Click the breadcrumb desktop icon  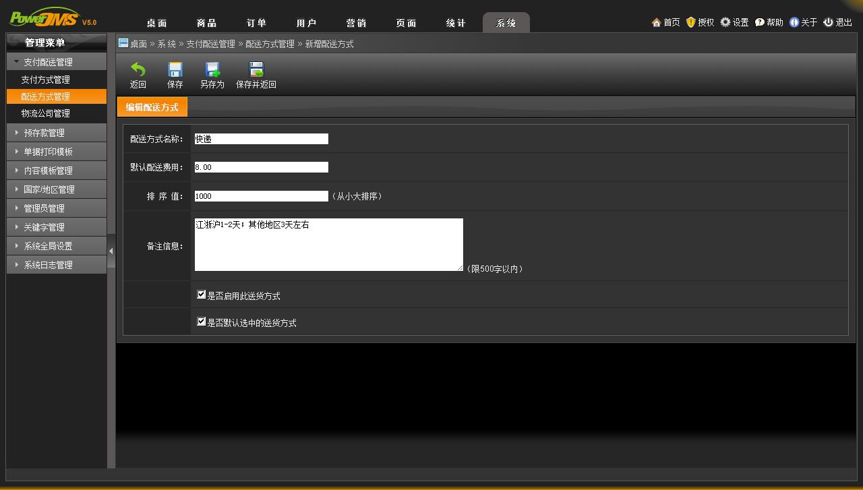pos(123,43)
